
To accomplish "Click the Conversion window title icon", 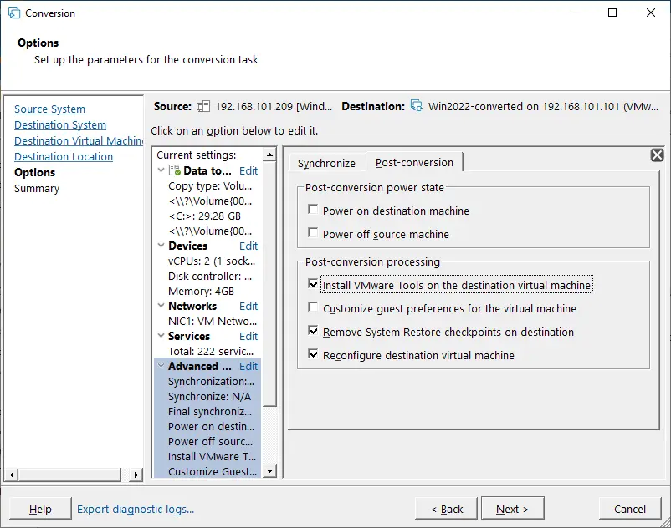I will (x=14, y=13).
